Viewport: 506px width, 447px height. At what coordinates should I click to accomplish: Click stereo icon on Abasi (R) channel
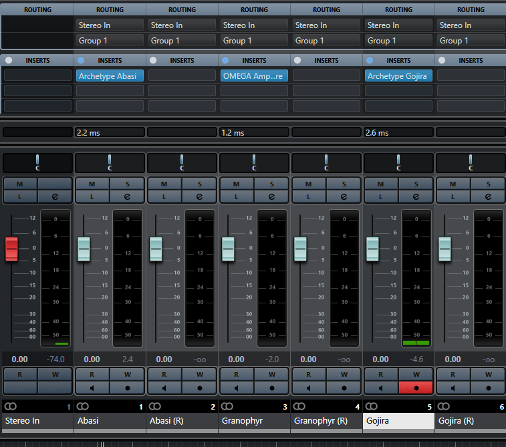point(155,406)
